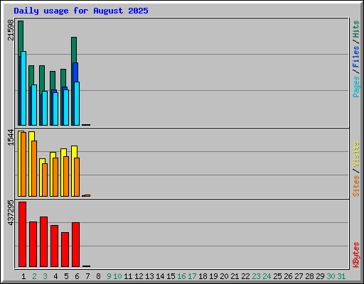Select the day 1 orange sites bar
Image resolution: width=364 pixels, height=284 pixels.
pyautogui.click(x=23, y=164)
